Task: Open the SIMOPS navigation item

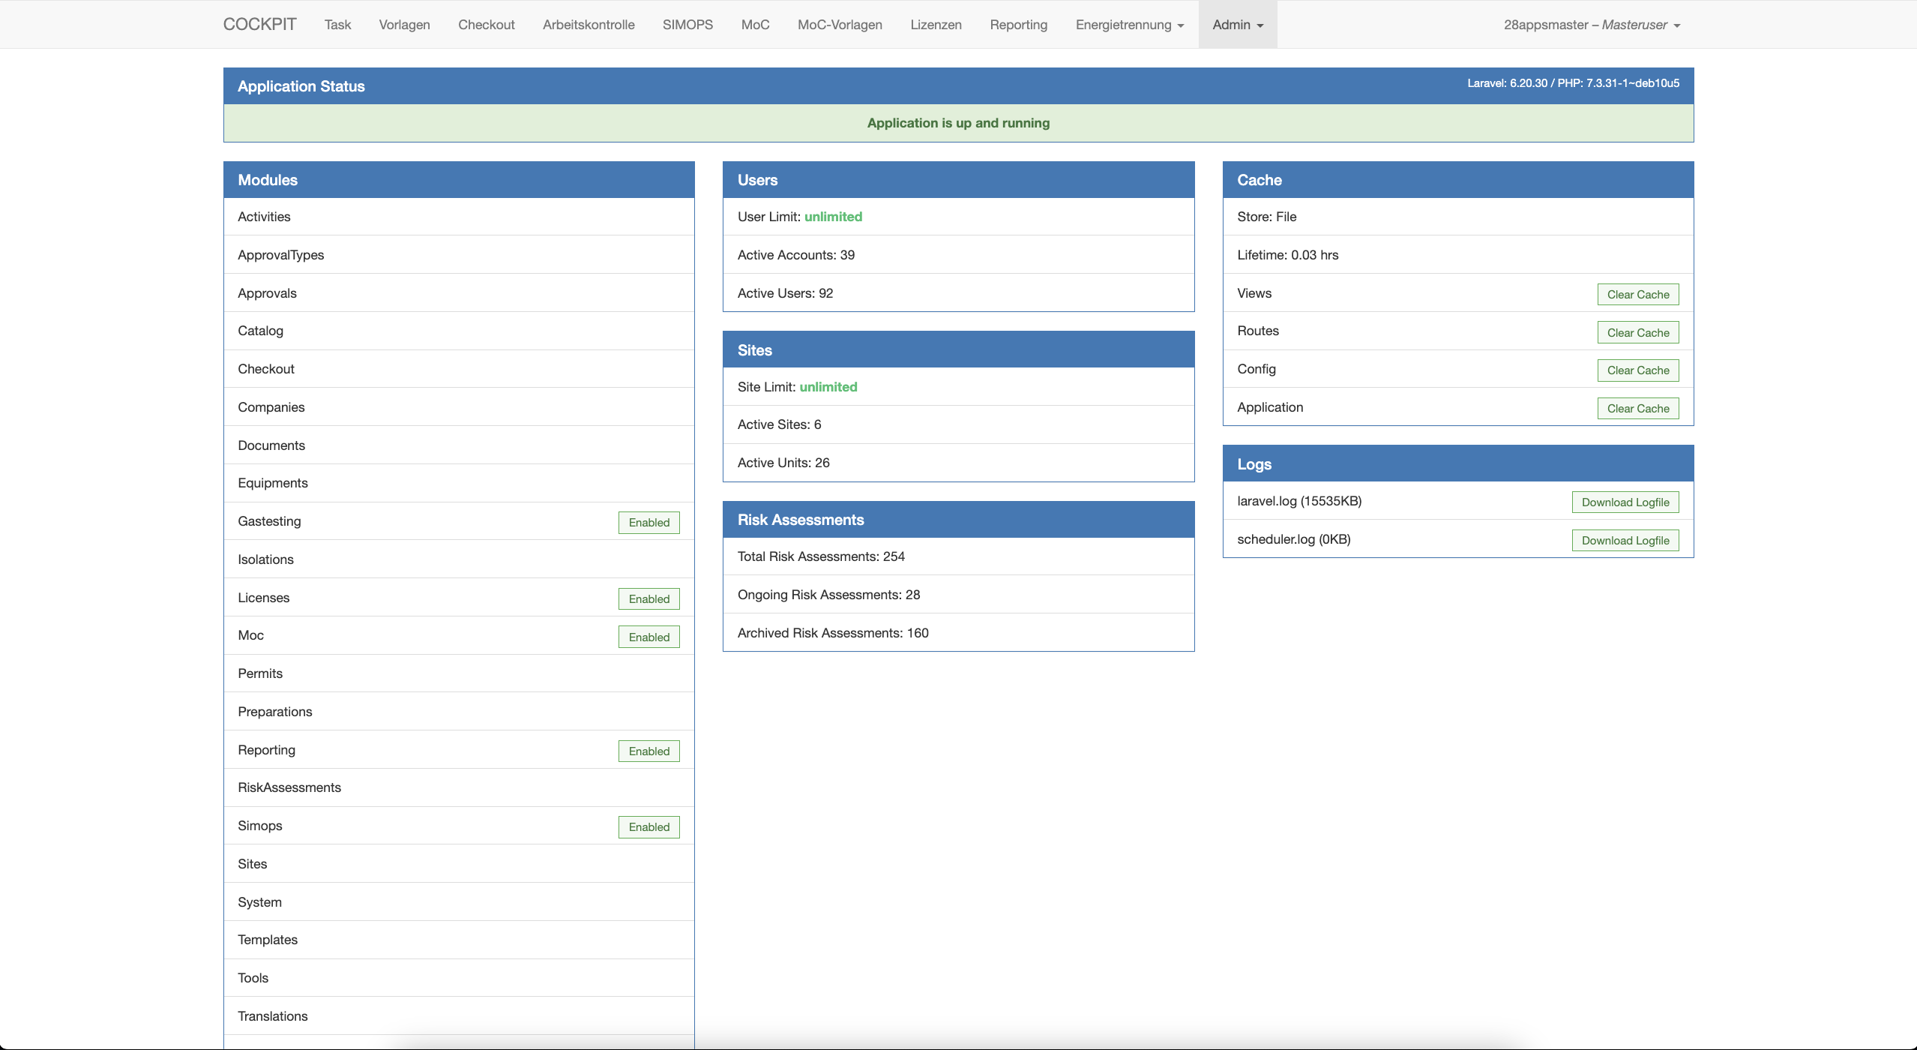Action: 687,25
